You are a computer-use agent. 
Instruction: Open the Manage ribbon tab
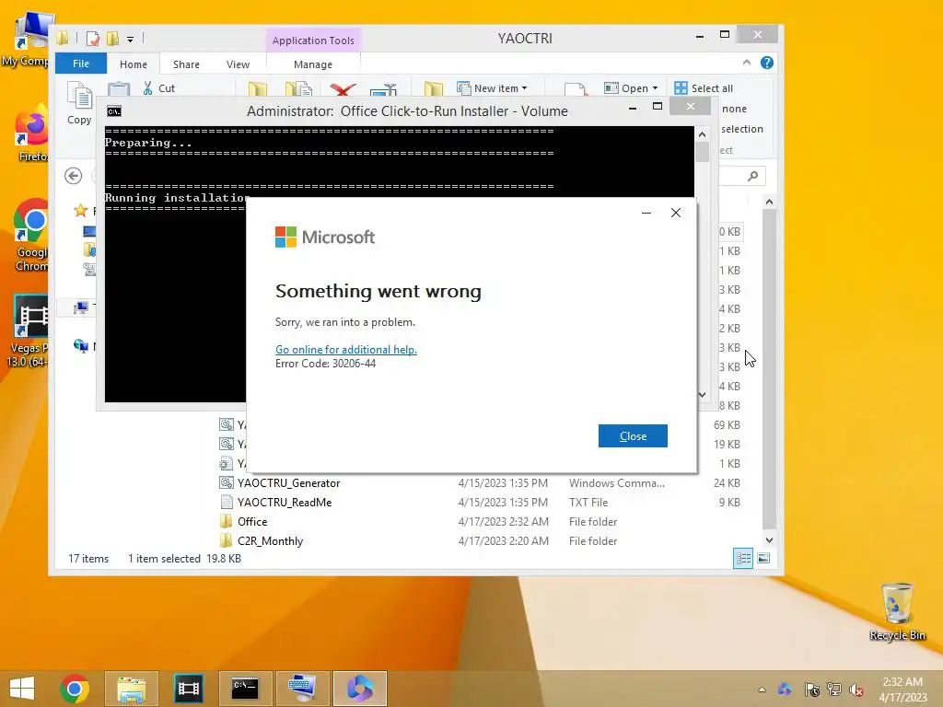click(313, 64)
